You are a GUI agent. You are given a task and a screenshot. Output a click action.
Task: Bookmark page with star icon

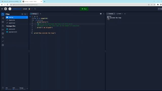(154, 5)
